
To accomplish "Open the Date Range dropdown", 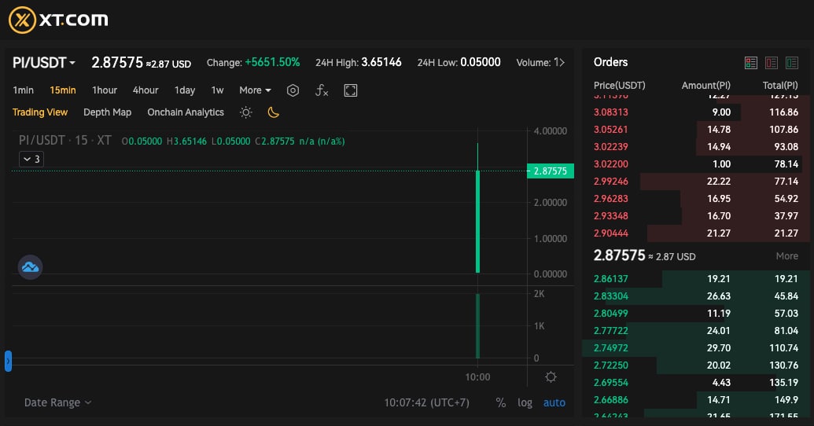I will [x=57, y=402].
